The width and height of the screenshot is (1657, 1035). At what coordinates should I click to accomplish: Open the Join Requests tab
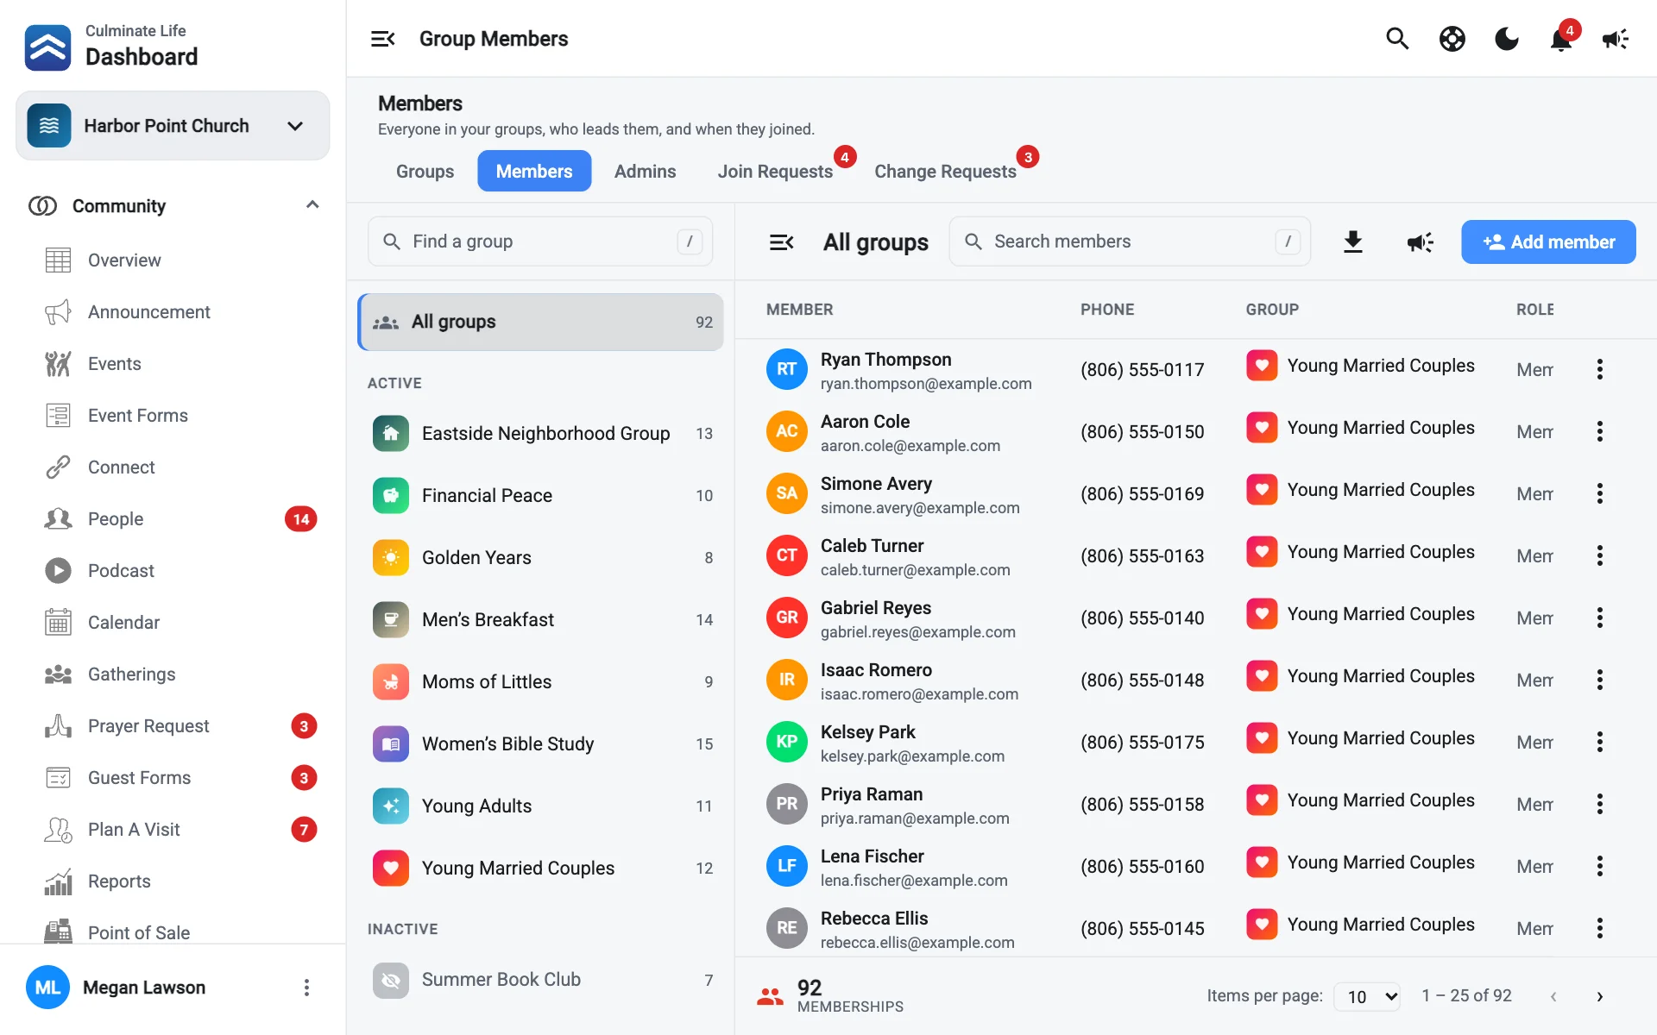tap(775, 171)
